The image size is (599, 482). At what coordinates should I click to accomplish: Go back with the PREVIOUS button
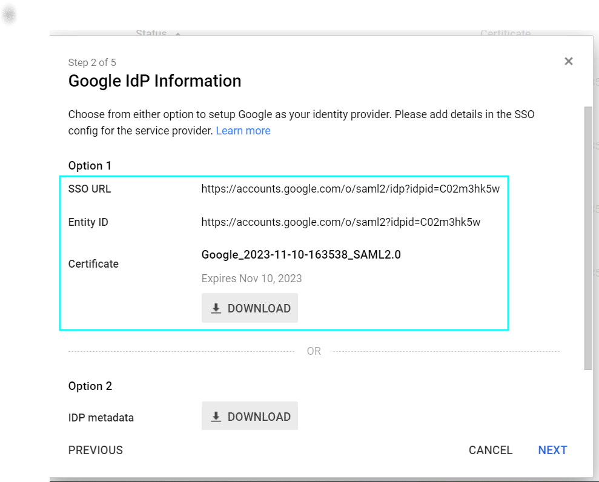(96, 450)
